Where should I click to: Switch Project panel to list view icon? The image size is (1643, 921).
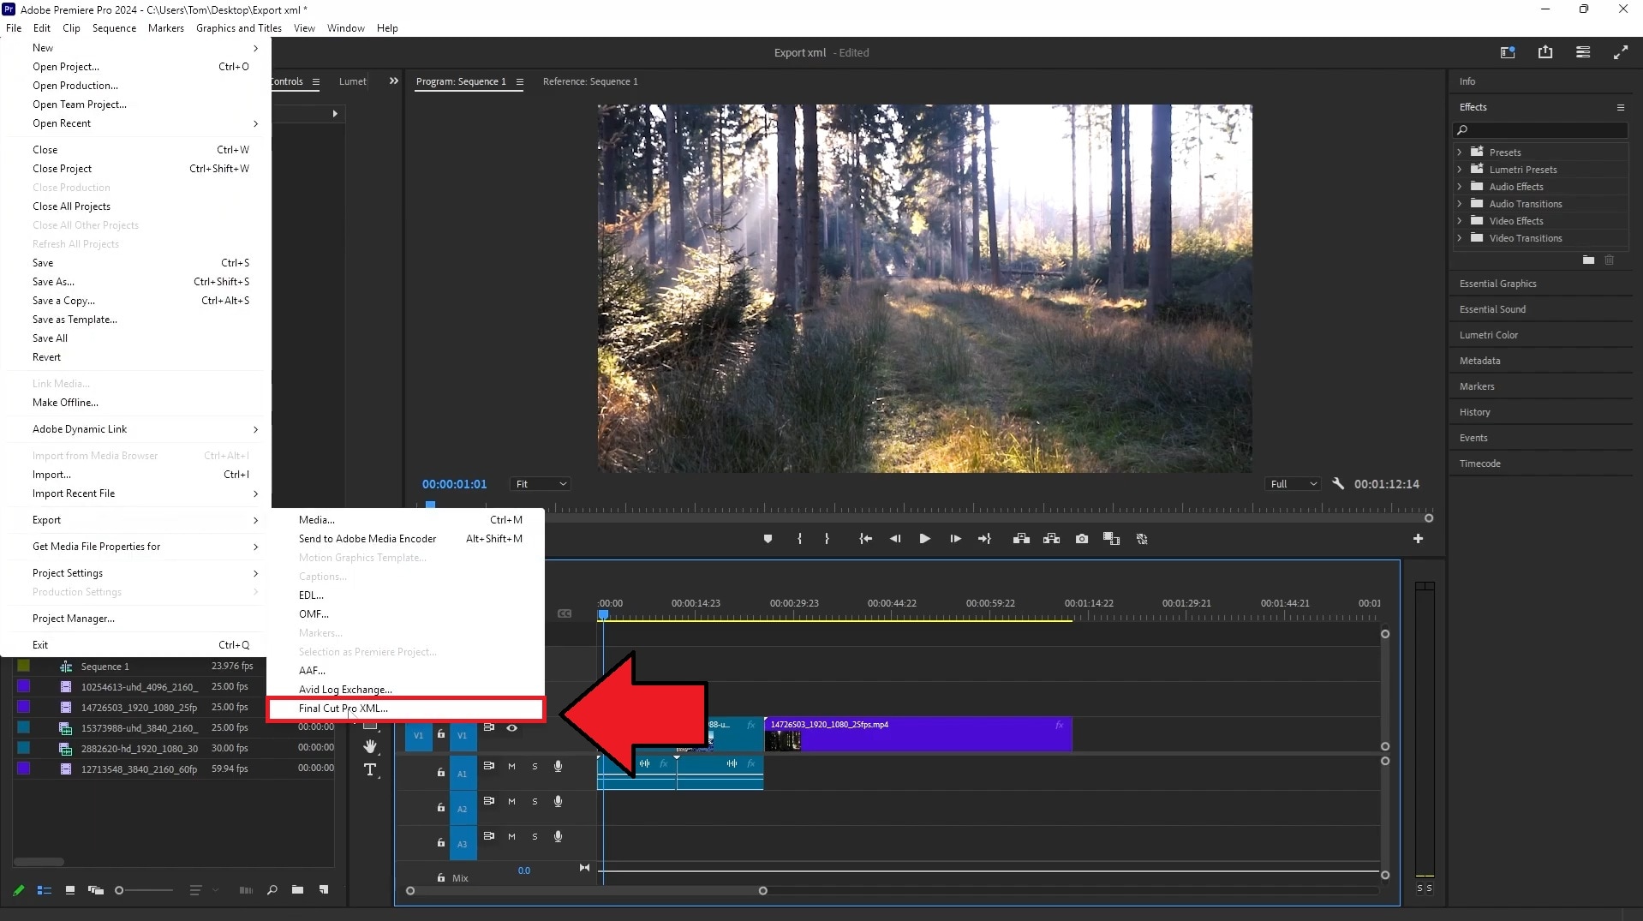[x=45, y=890]
